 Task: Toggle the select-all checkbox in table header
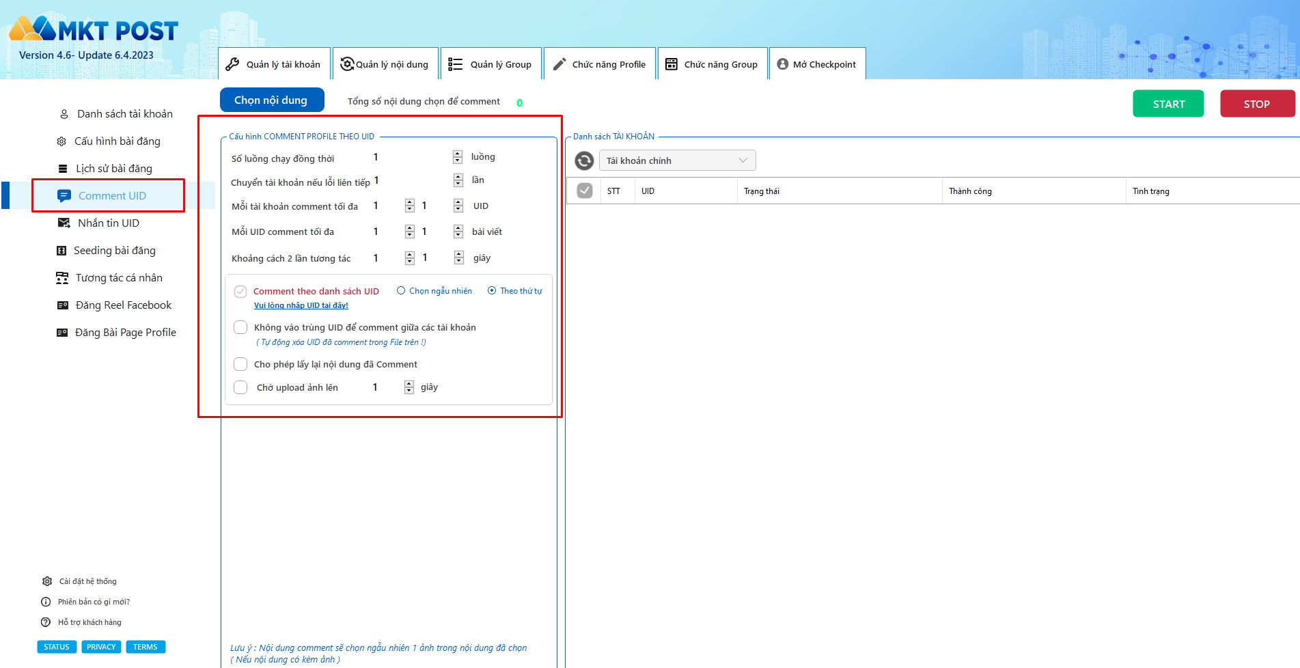point(585,191)
